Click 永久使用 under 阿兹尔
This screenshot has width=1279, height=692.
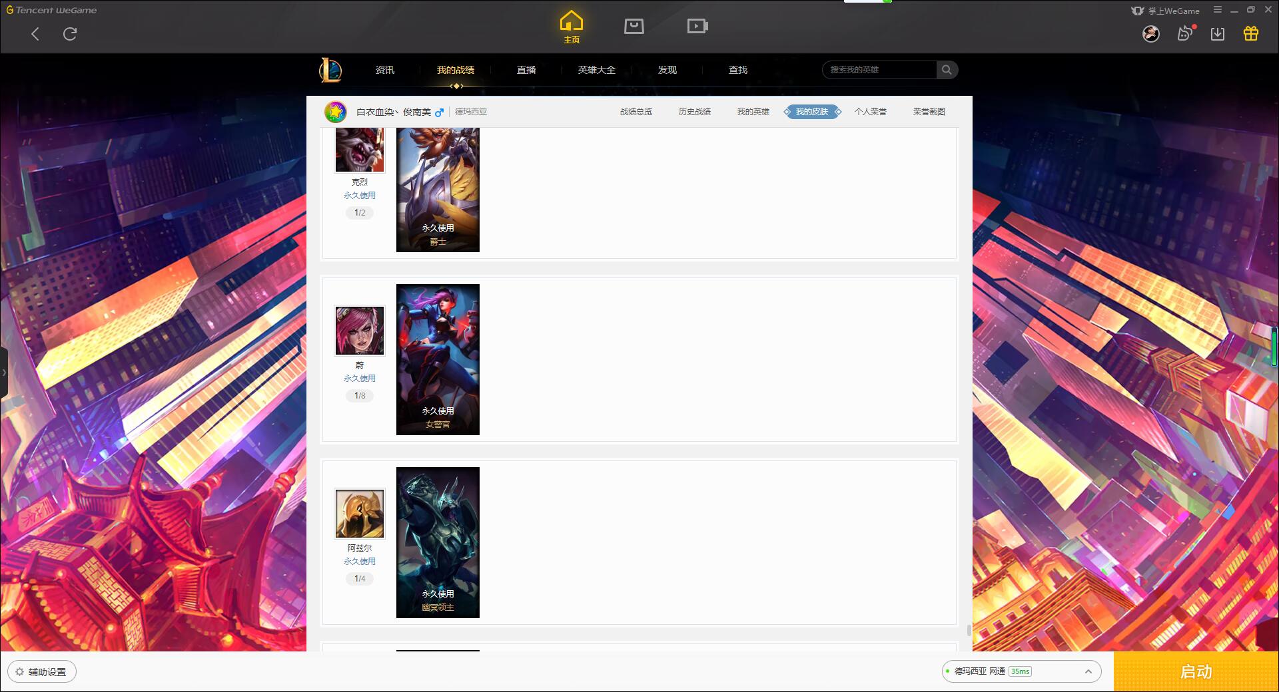(360, 562)
